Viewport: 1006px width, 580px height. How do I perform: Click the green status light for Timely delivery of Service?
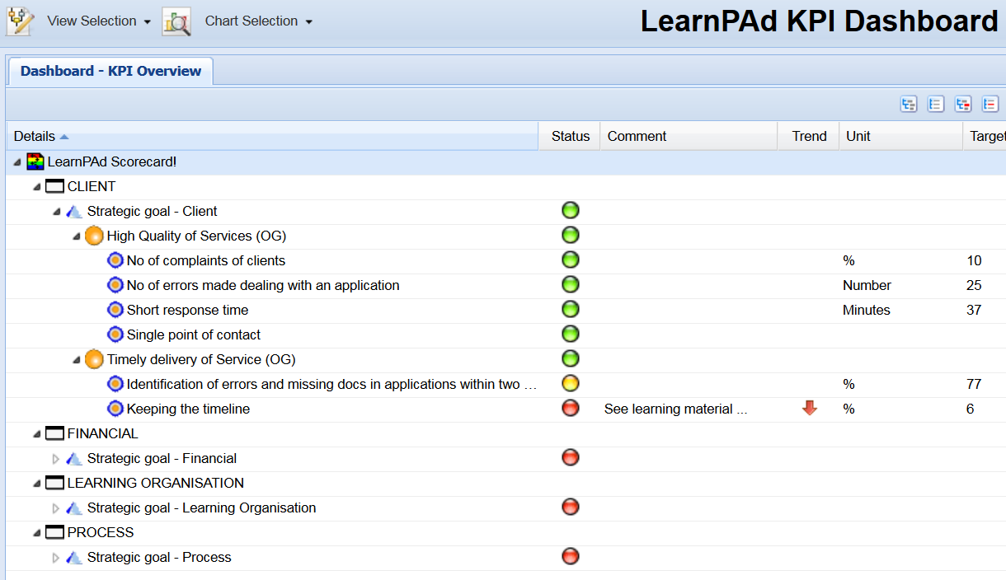click(571, 358)
